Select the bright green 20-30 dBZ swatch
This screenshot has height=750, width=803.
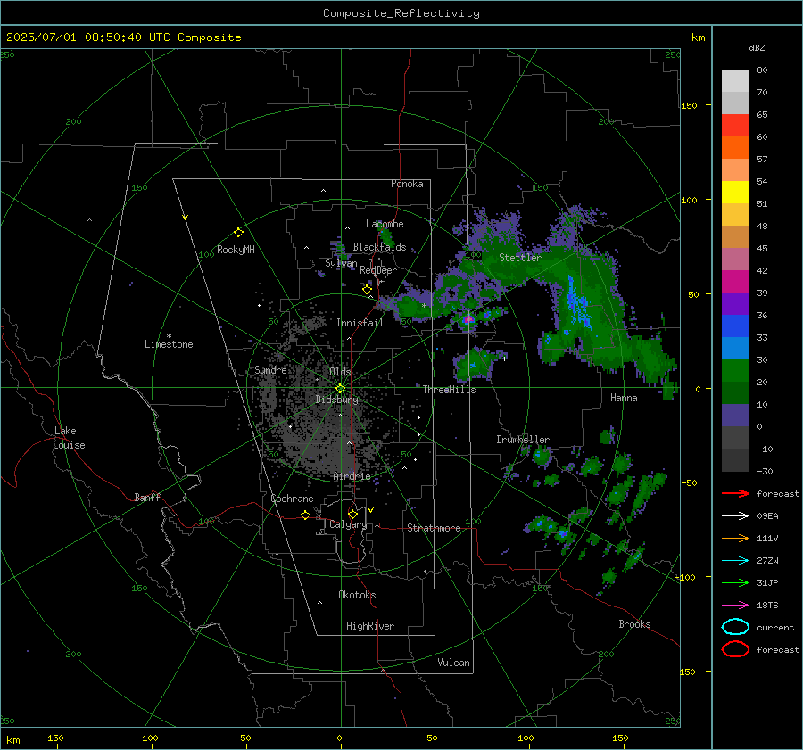735,371
